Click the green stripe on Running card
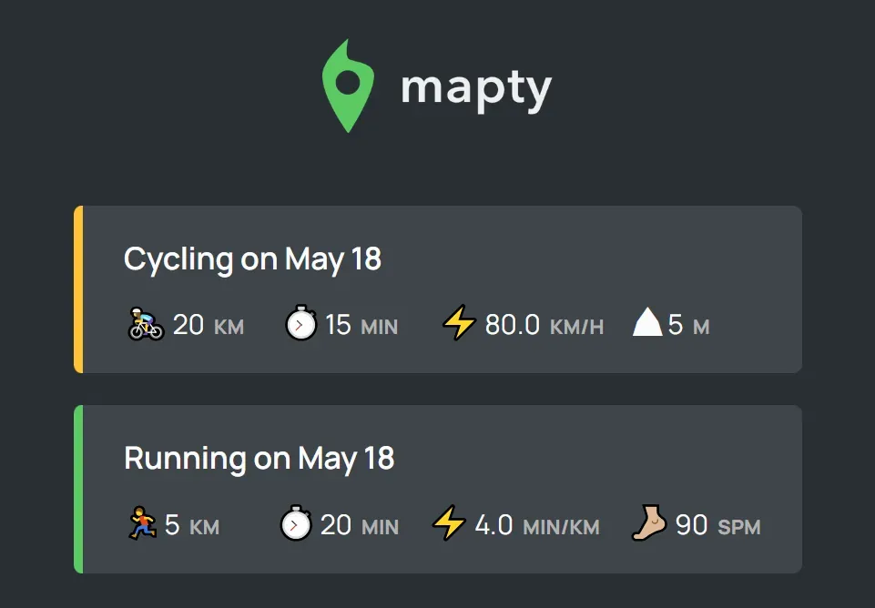Screen dimensions: 875x608 coord(78,489)
